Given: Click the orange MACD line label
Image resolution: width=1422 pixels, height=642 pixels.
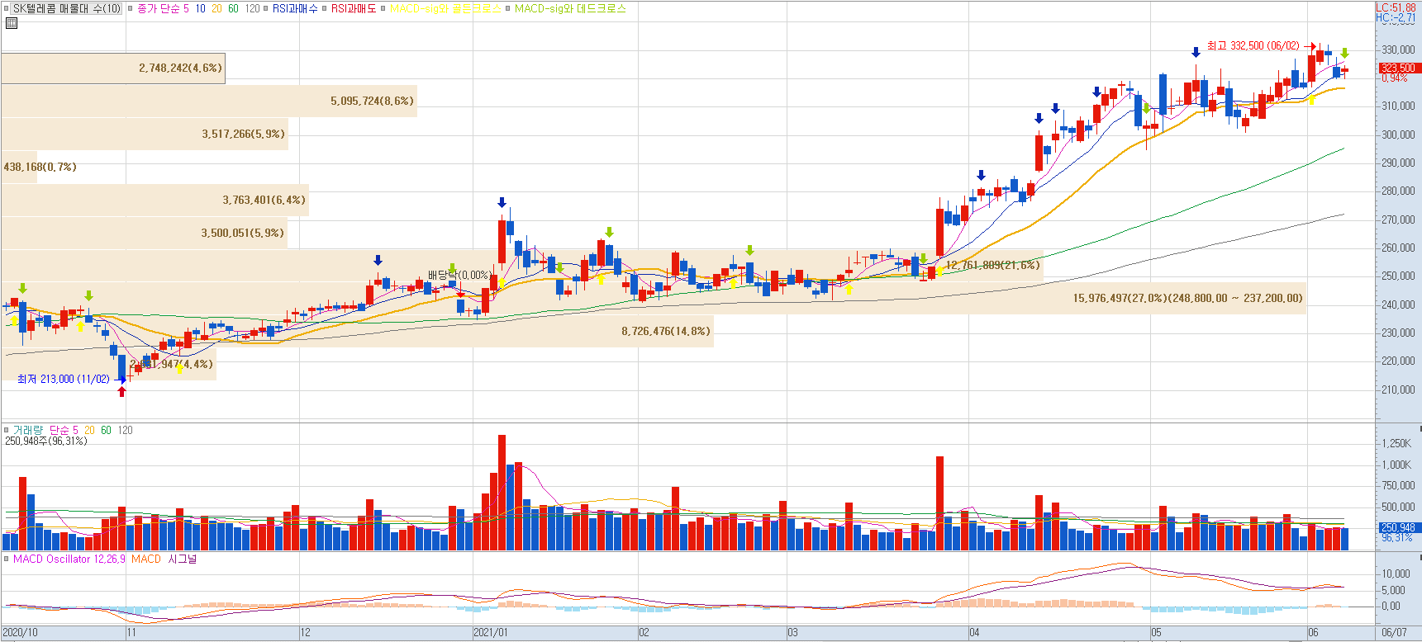Looking at the screenshot, I should (146, 559).
